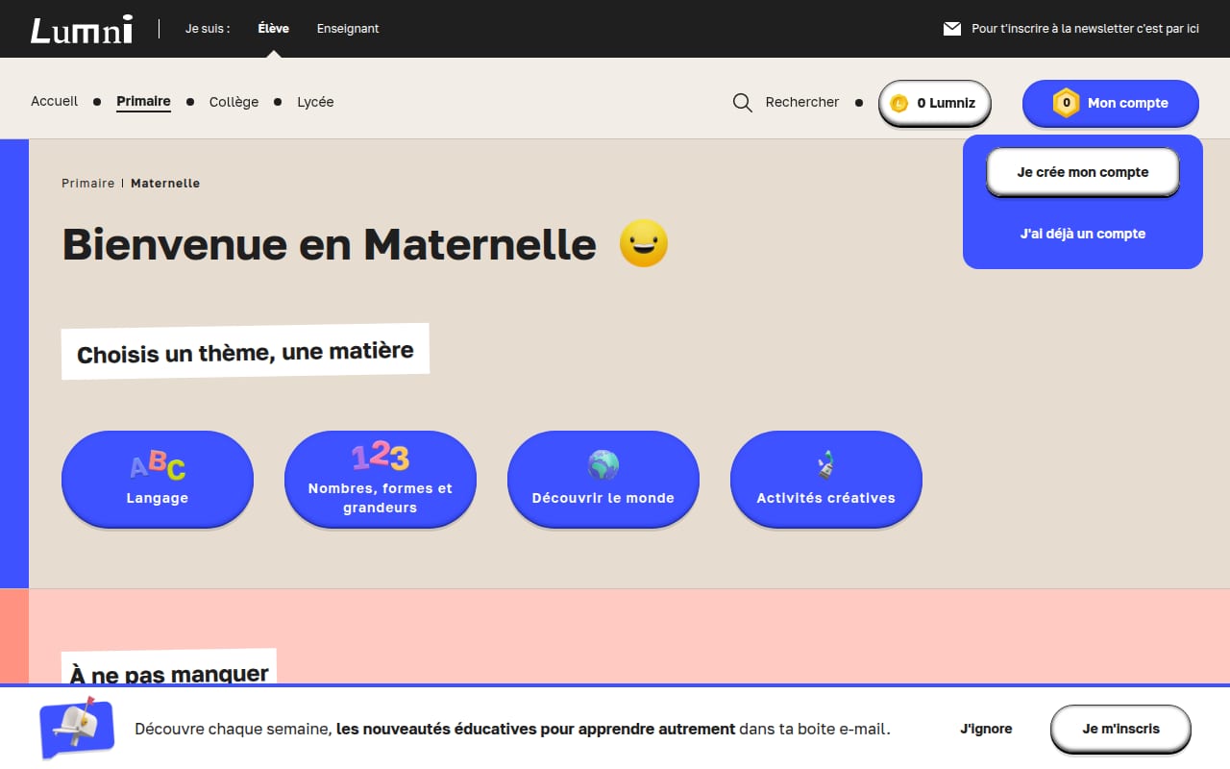This screenshot has height=769, width=1230.
Task: Open Découvrir le monde theme
Action: [x=603, y=479]
